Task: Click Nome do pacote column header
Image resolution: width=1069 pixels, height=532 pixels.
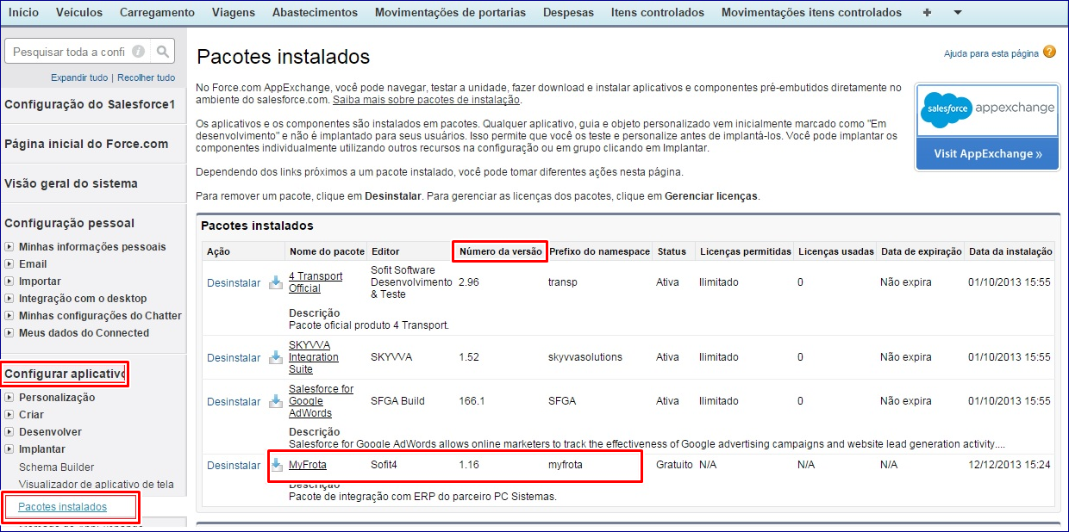Action: [327, 251]
